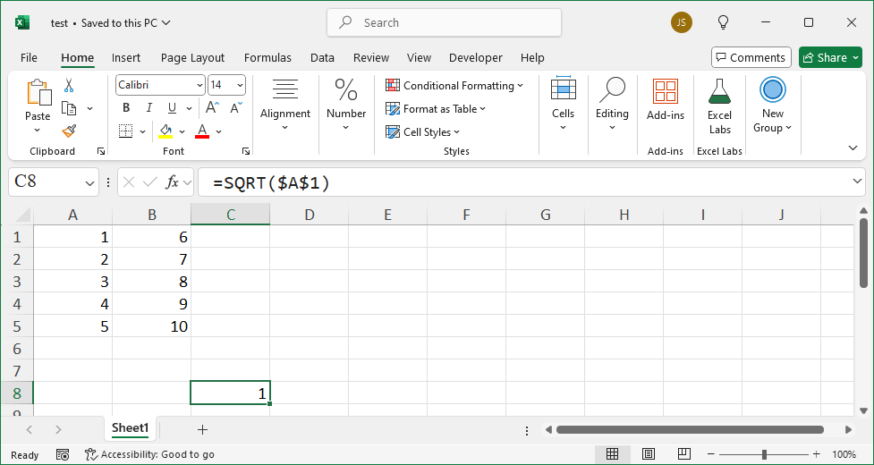The width and height of the screenshot is (874, 465).
Task: Toggle Italic formatting
Action: [x=148, y=108]
